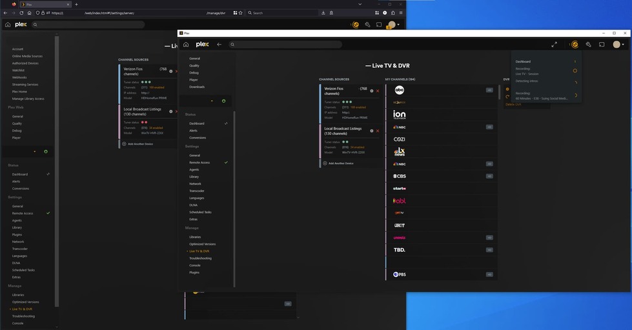Expand server selector arrow in app sidebar

pyautogui.click(x=212, y=101)
